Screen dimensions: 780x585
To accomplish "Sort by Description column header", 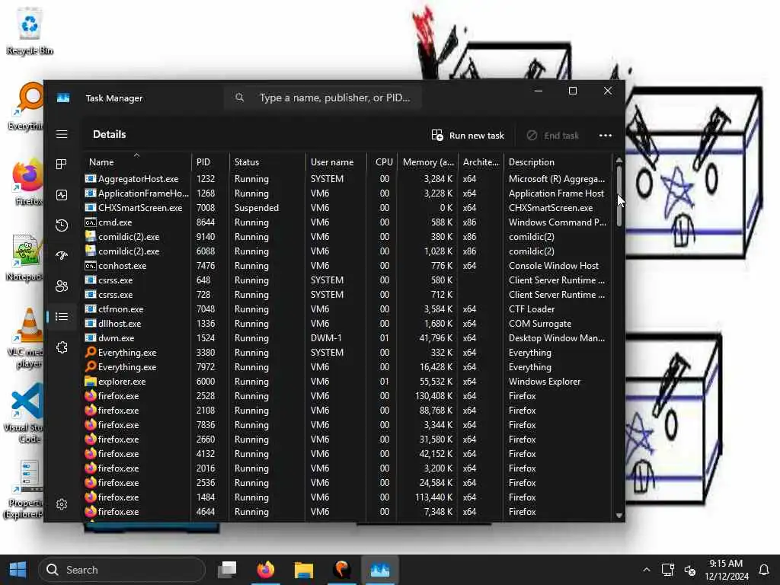I will (557, 162).
